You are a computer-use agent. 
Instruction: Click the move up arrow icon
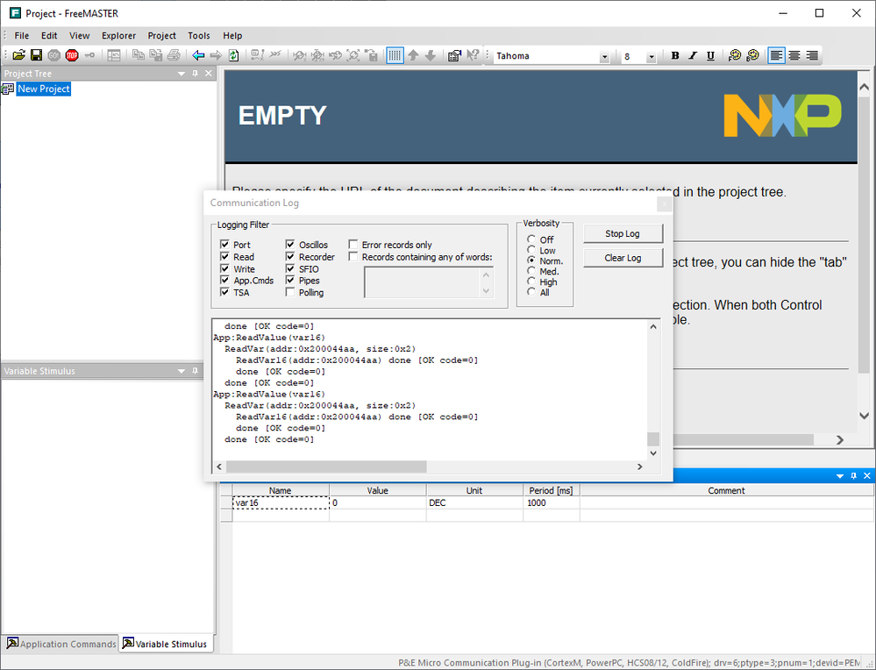(413, 55)
